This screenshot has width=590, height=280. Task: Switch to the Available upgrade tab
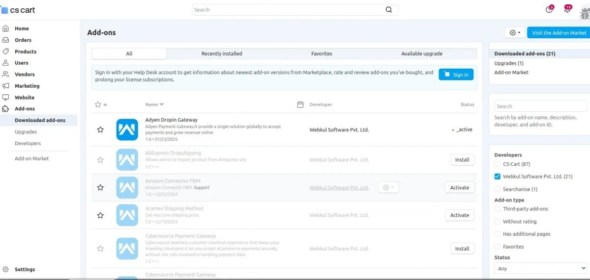click(x=422, y=53)
